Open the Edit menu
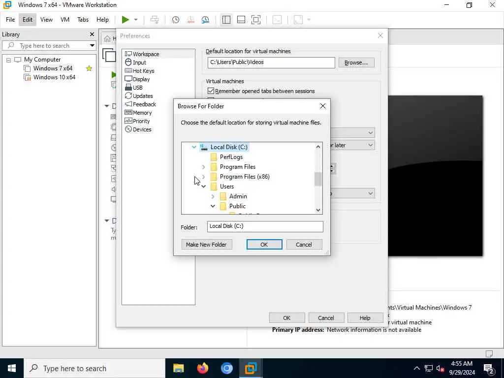This screenshot has height=378, width=504. tap(28, 20)
